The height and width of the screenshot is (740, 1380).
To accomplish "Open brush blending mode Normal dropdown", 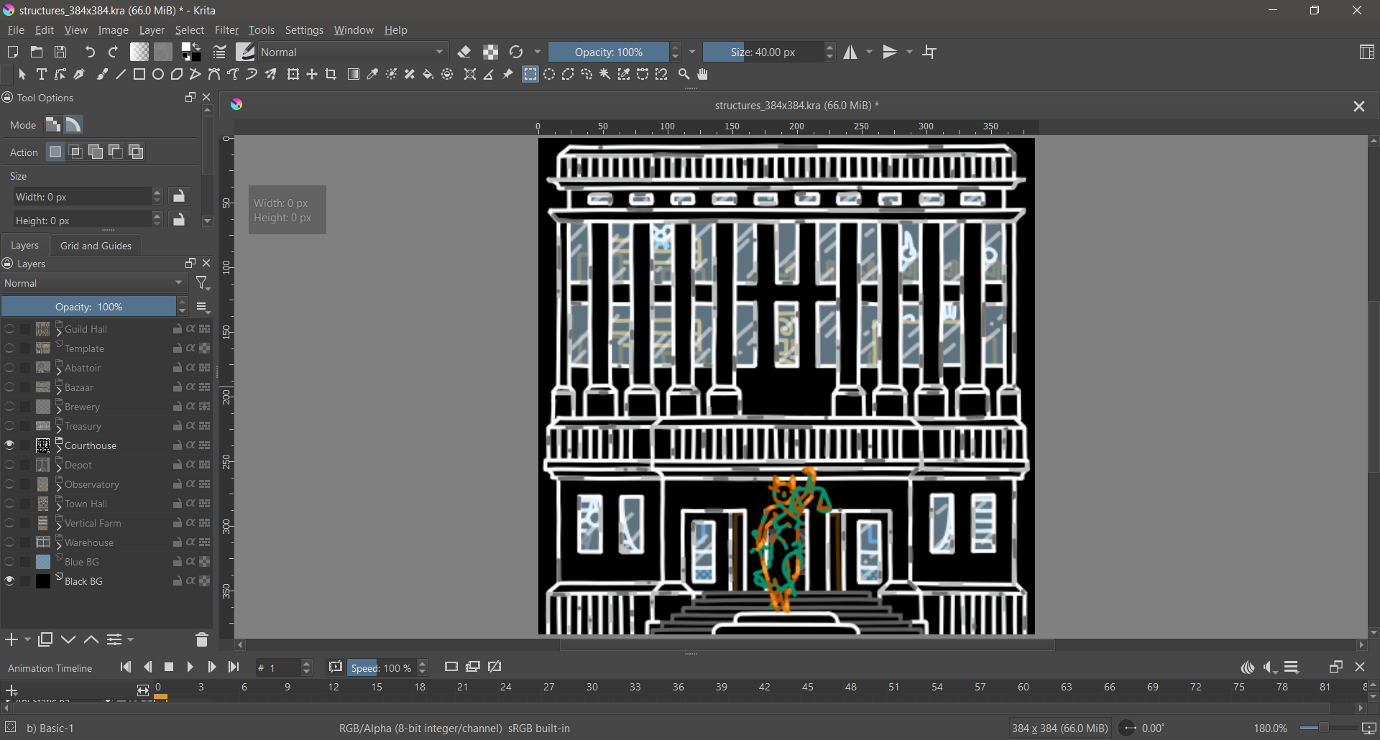I will (x=352, y=52).
